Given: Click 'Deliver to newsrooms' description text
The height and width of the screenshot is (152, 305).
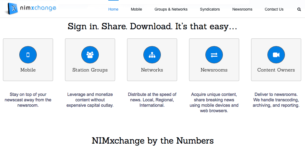Looking at the screenshot, I should pos(276,100).
